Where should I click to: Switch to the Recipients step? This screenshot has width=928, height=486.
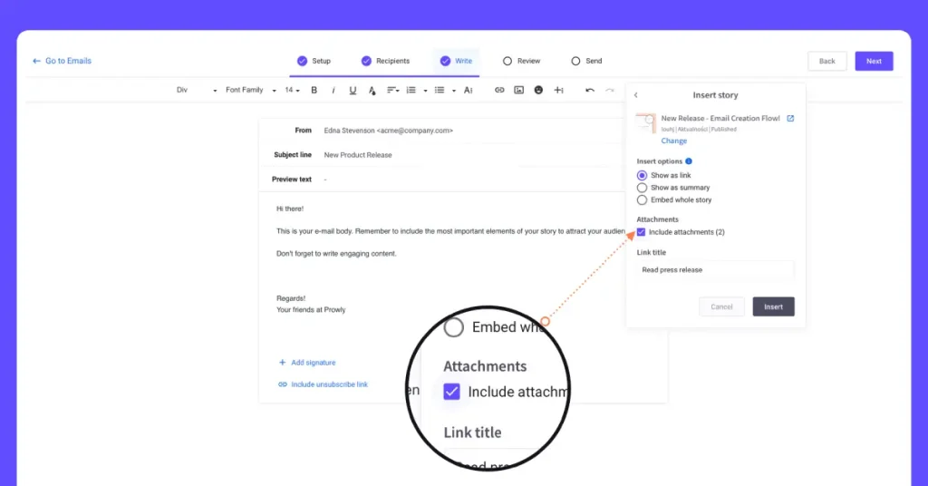[x=385, y=61]
